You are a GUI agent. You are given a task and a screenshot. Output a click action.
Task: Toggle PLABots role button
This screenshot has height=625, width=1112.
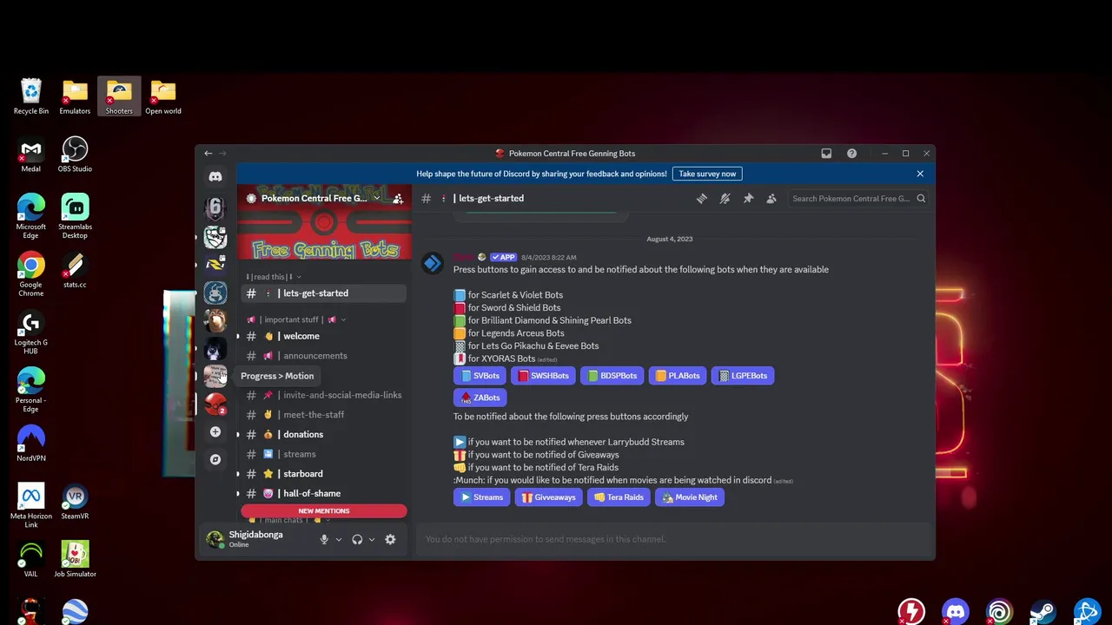(678, 376)
